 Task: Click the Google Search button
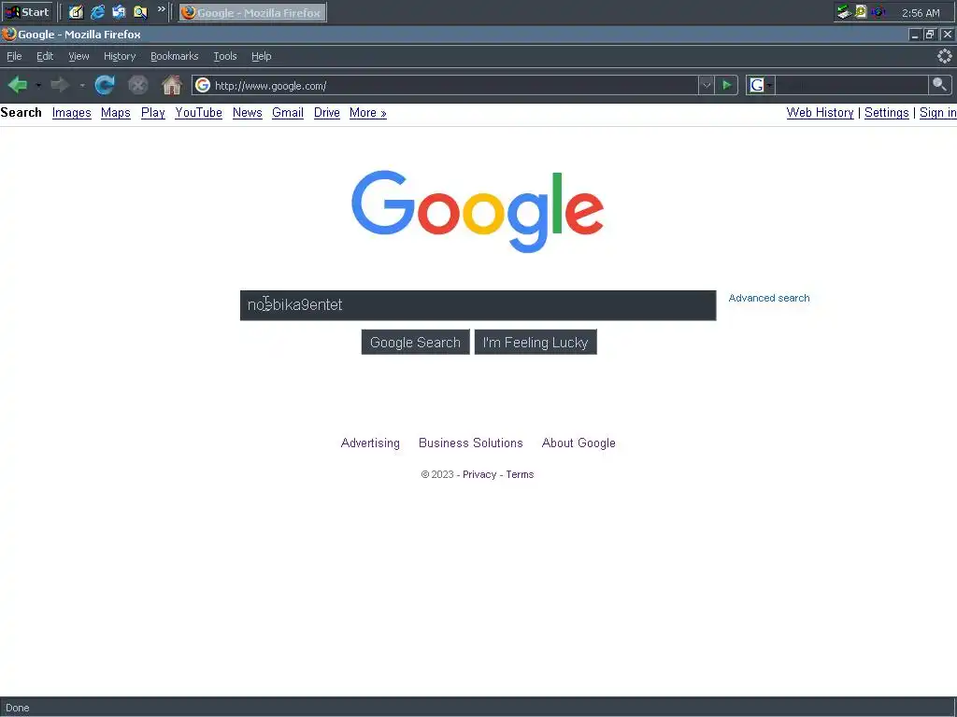[415, 342]
